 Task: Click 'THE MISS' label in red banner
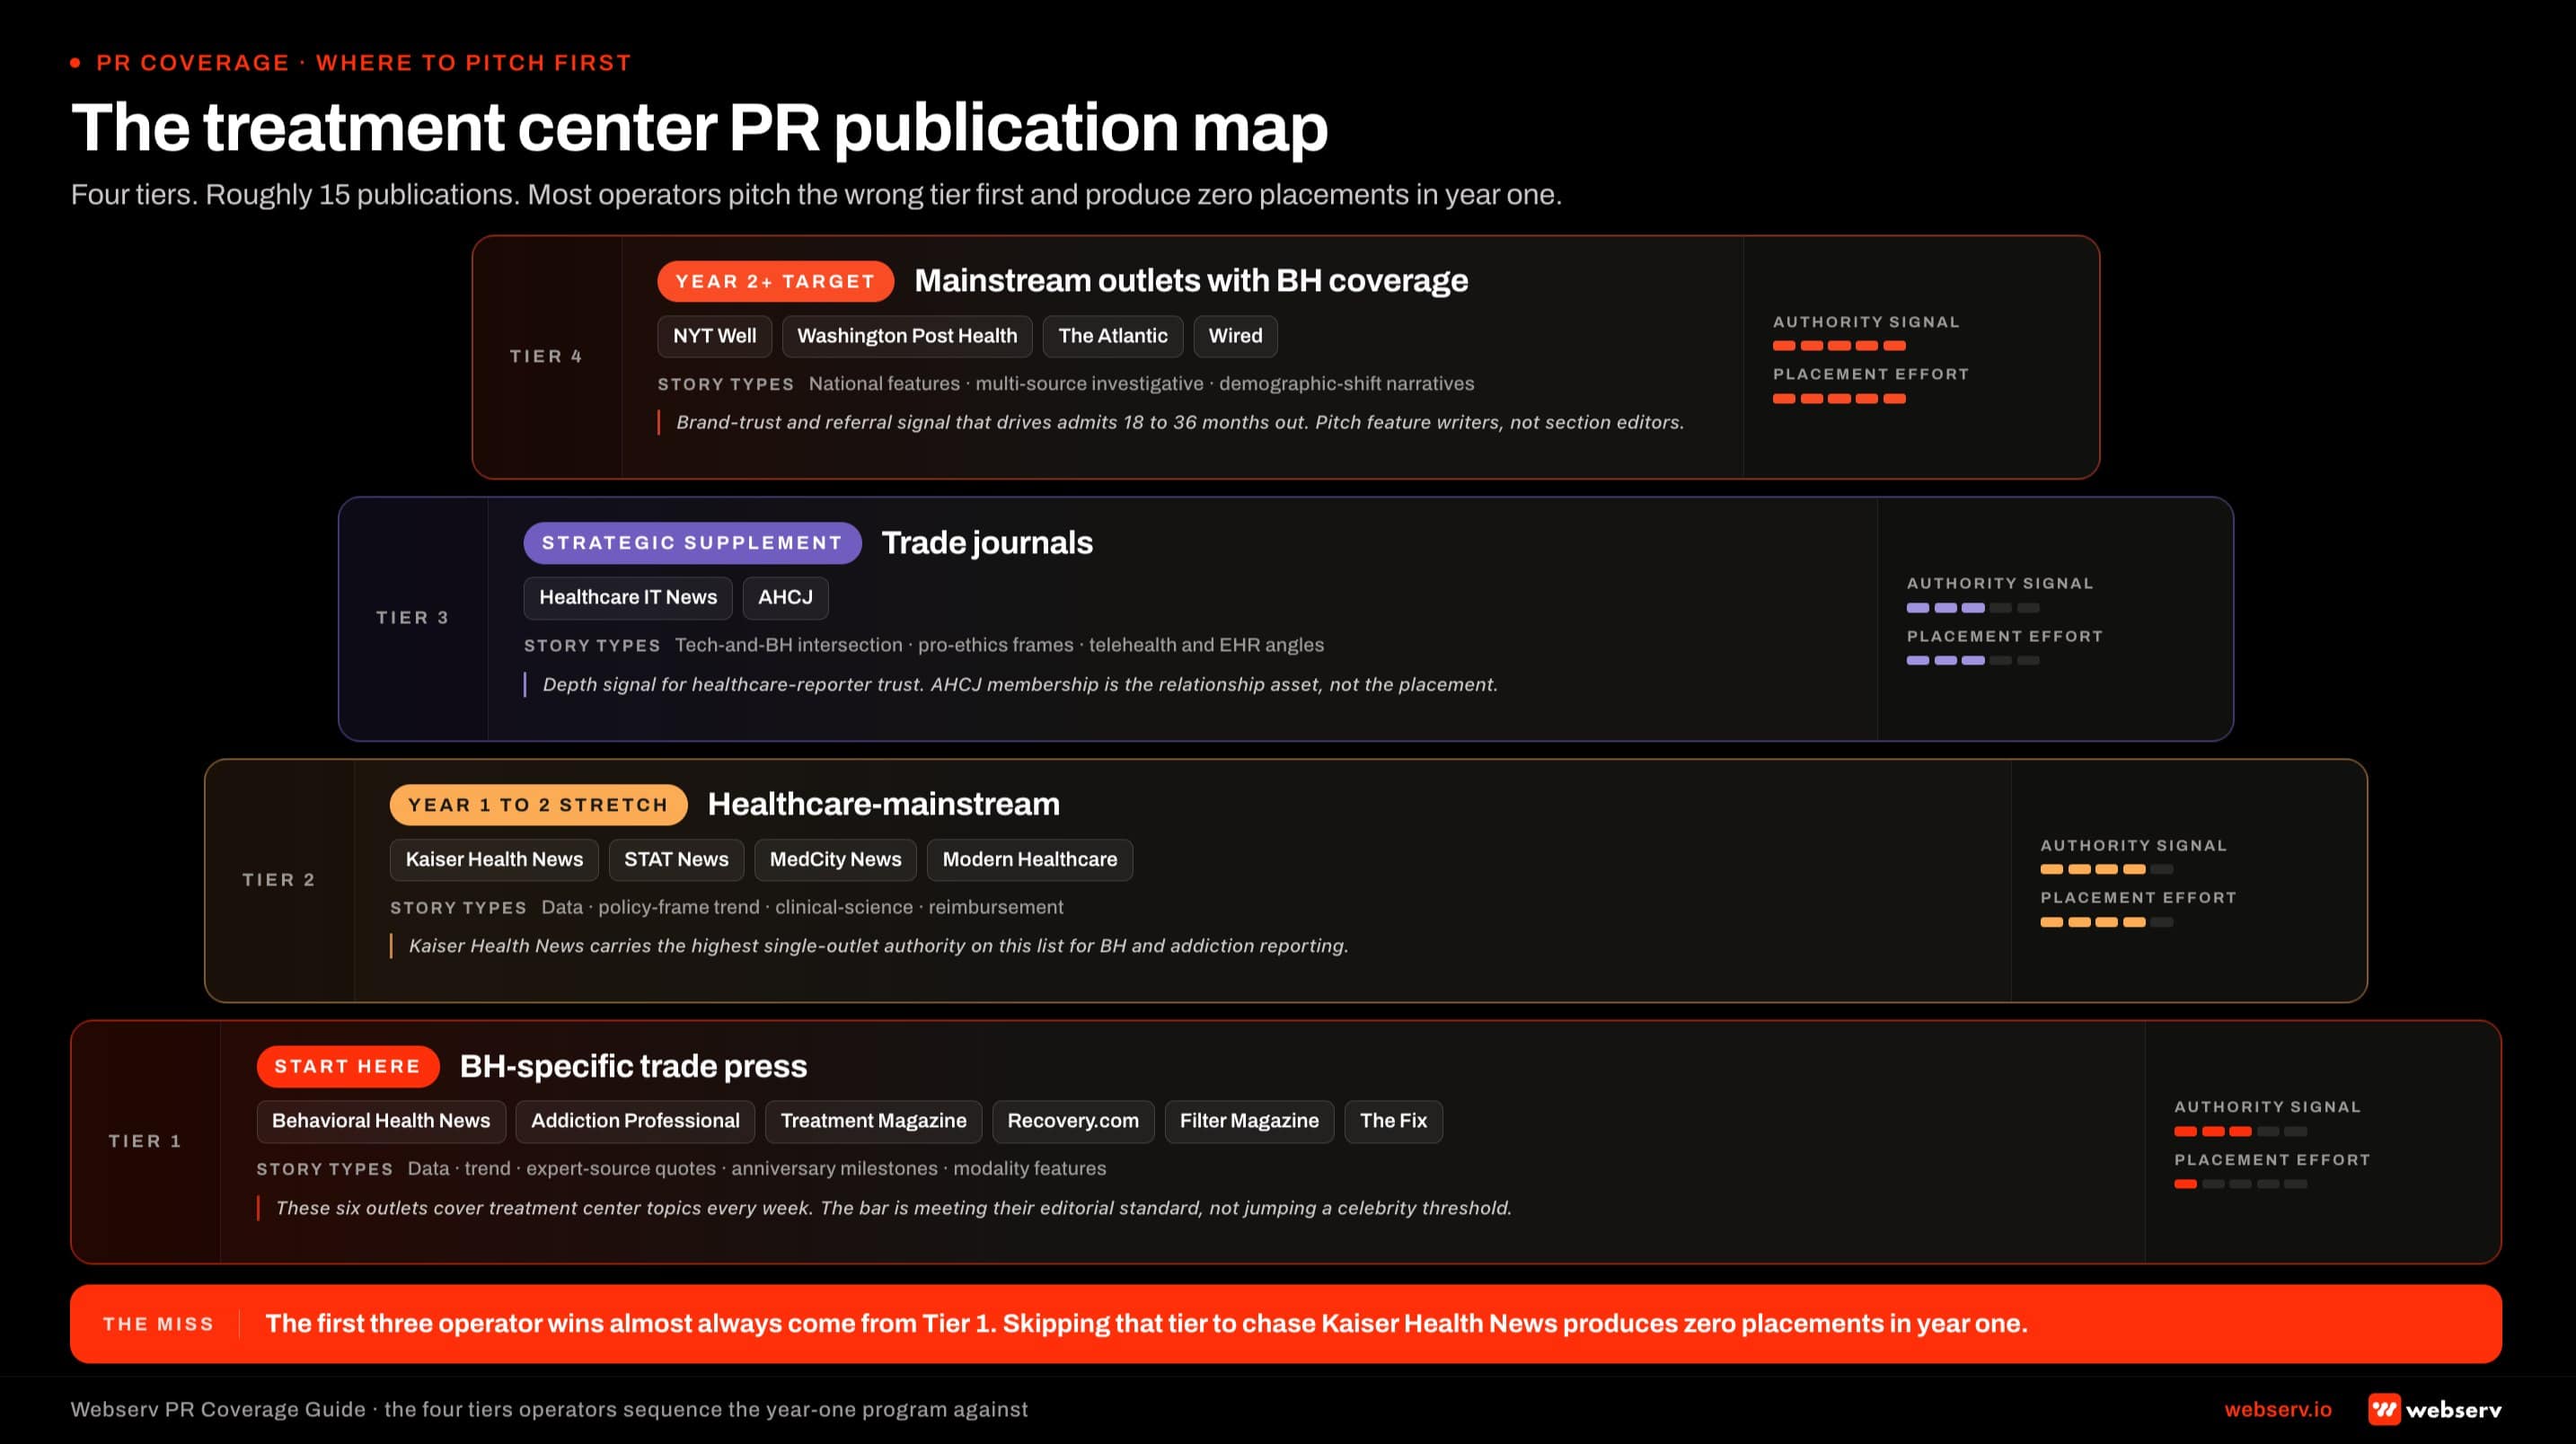(x=159, y=1324)
